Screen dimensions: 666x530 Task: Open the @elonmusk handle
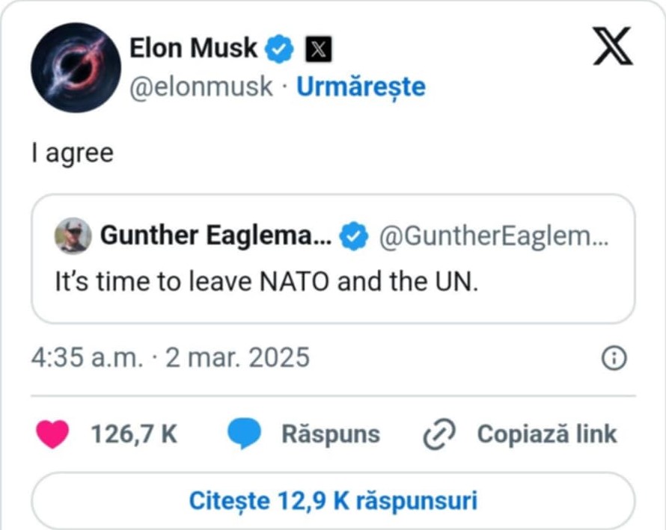click(x=201, y=87)
